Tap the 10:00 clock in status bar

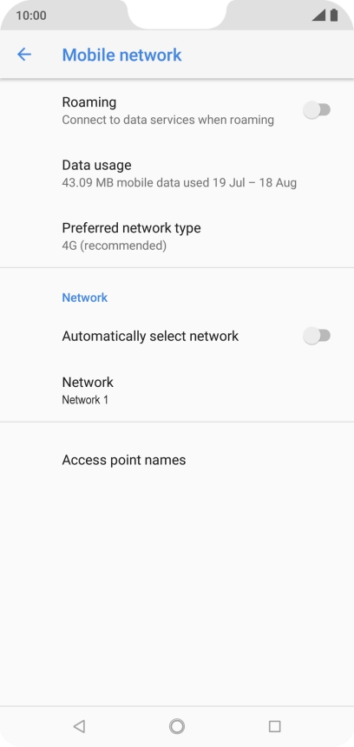point(31,16)
